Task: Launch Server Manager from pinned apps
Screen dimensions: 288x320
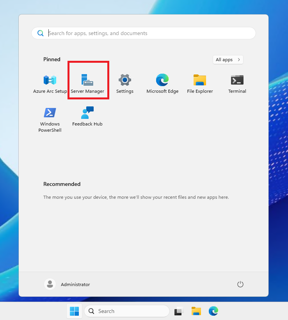Action: click(x=87, y=84)
